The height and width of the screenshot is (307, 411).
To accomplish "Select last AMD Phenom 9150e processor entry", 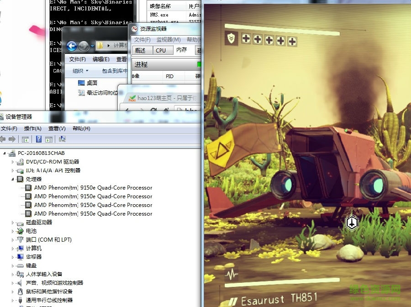I will click(x=93, y=214).
